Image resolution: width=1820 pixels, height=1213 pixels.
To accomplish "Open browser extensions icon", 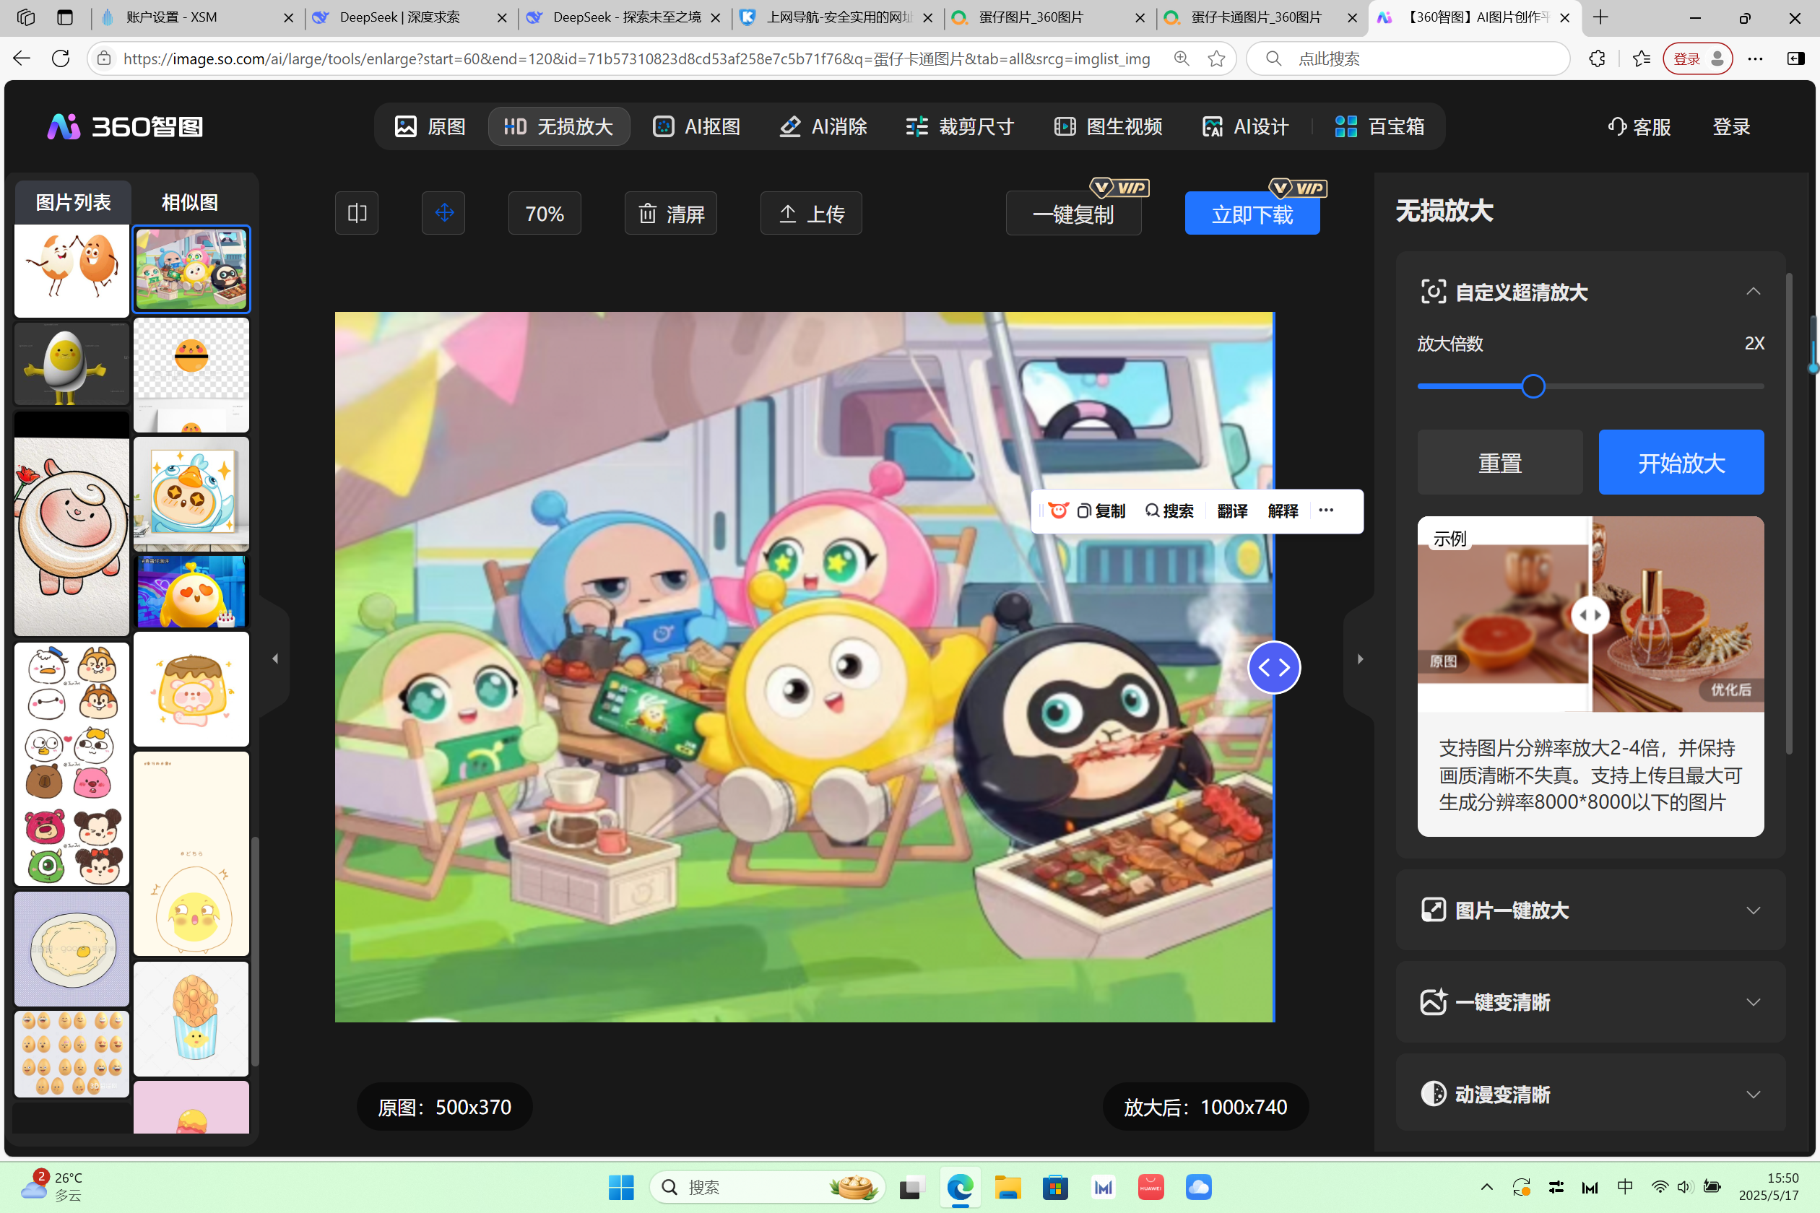I will pyautogui.click(x=1596, y=58).
